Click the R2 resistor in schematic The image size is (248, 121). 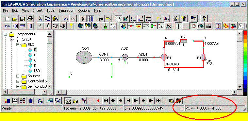(183, 41)
